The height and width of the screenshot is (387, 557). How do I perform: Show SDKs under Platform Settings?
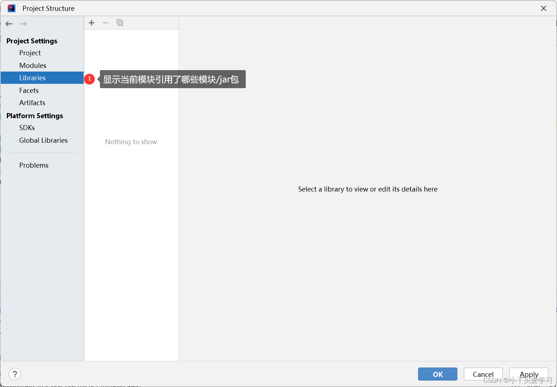pos(27,128)
